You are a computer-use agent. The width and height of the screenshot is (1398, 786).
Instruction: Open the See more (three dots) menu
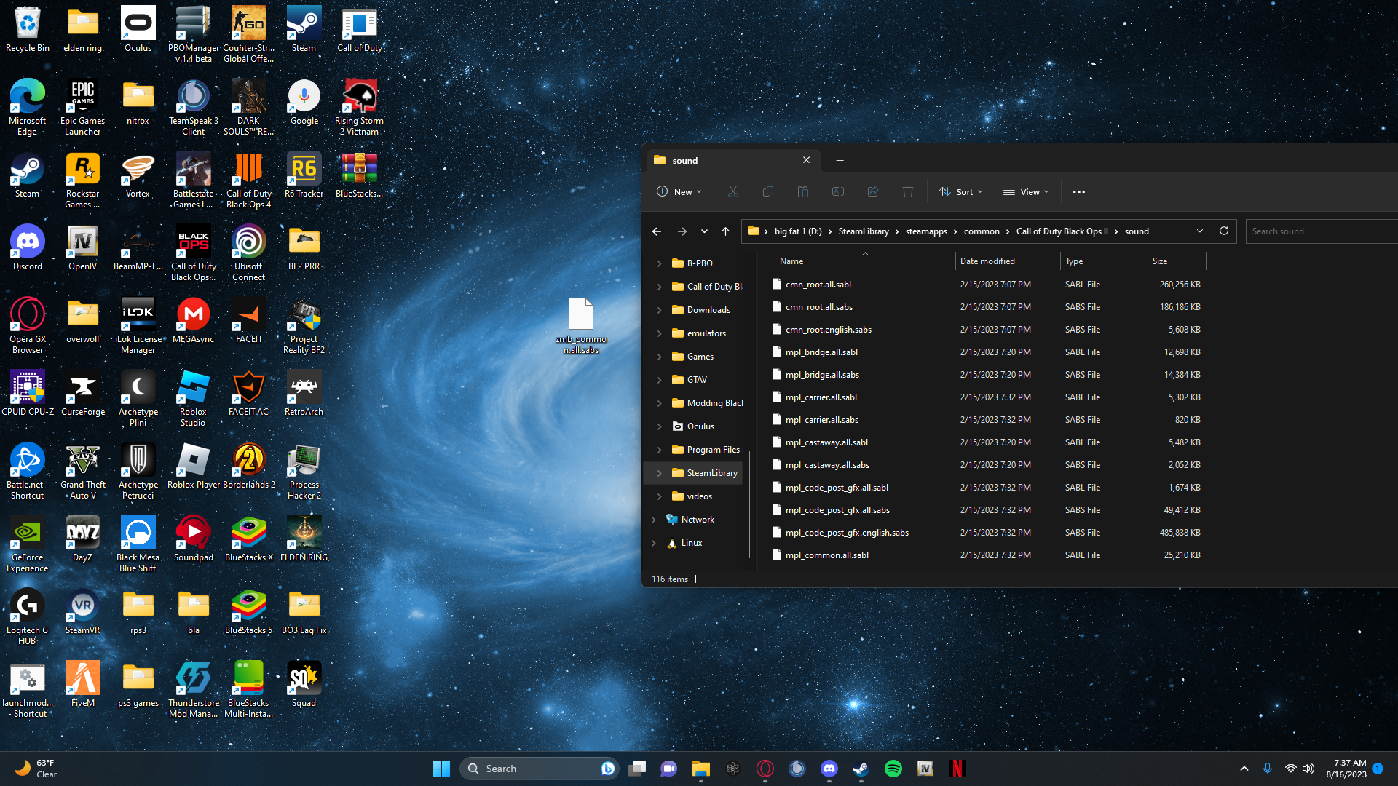click(x=1079, y=192)
